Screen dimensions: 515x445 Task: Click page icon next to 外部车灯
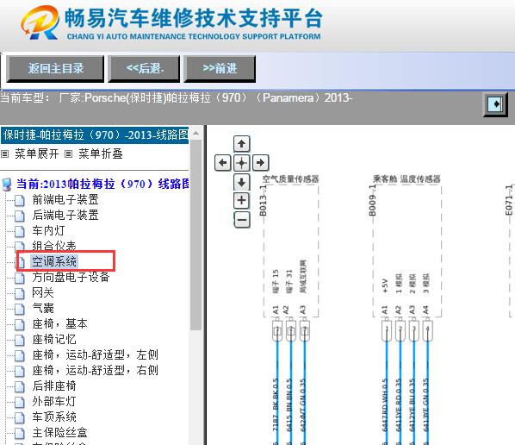20,402
